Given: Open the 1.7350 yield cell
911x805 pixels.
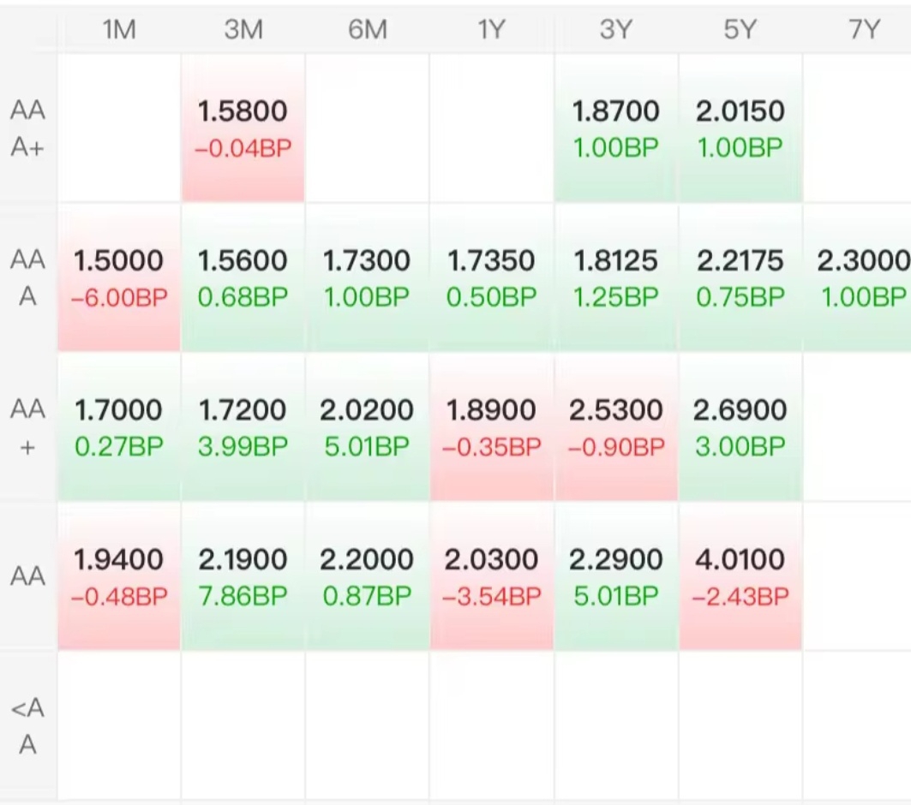Looking at the screenshot, I should [491, 277].
